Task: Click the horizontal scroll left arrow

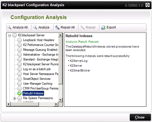Action: click(x=8, y=104)
